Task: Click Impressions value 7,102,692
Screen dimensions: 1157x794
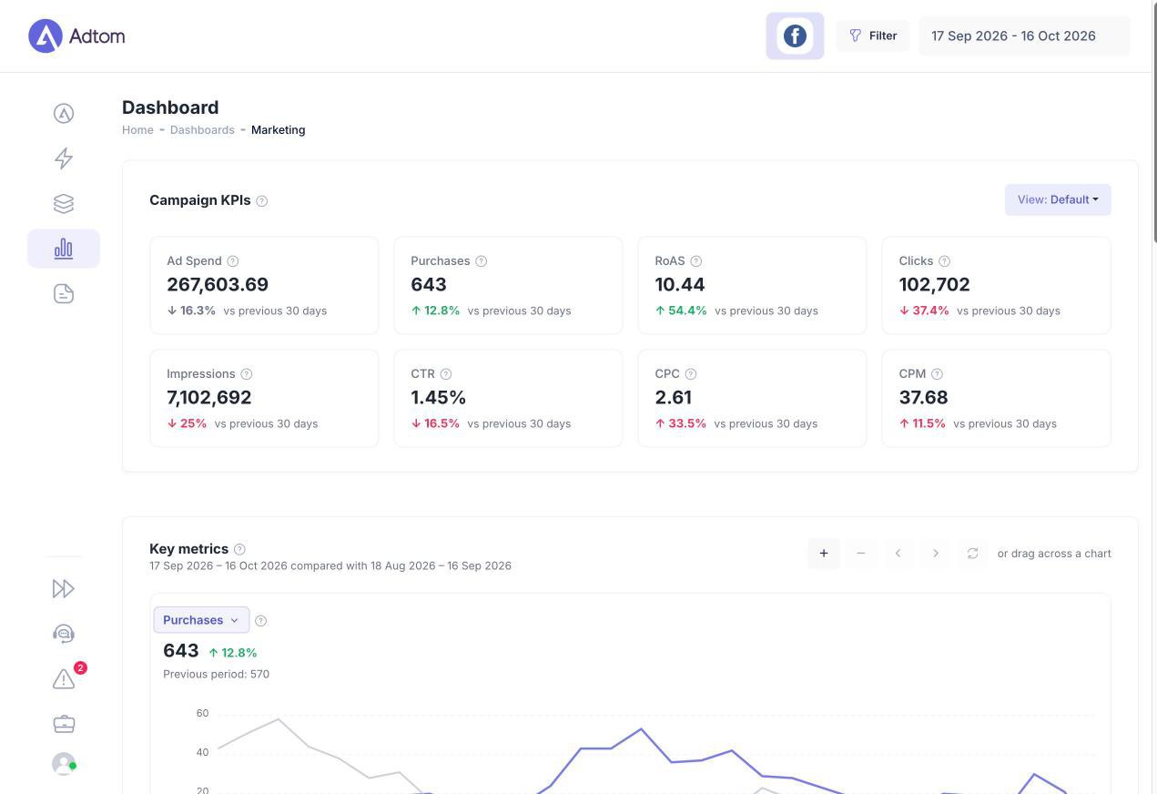Action: [x=209, y=398]
